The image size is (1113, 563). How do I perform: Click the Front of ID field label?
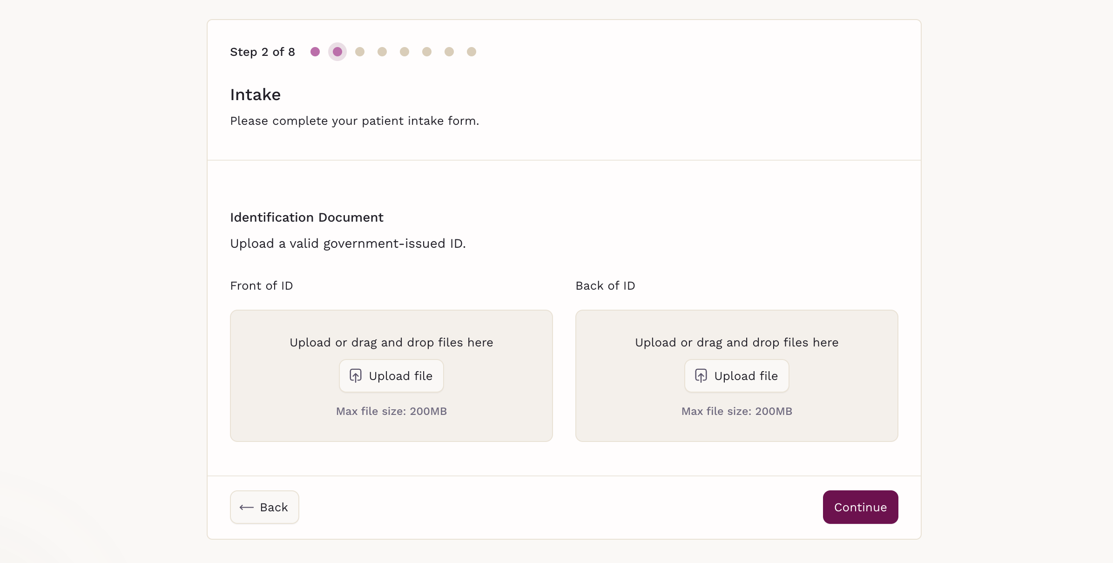point(262,285)
